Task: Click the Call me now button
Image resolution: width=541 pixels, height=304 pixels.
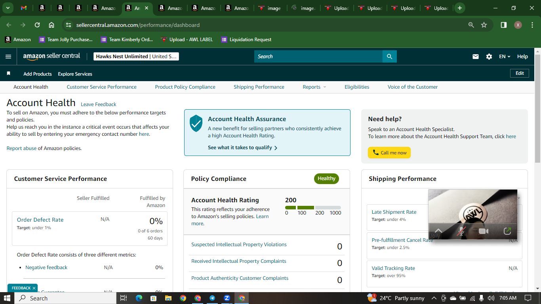Action: click(389, 153)
